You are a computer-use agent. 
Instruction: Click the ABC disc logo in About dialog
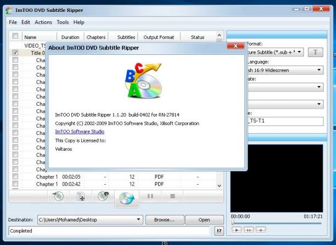click(143, 81)
